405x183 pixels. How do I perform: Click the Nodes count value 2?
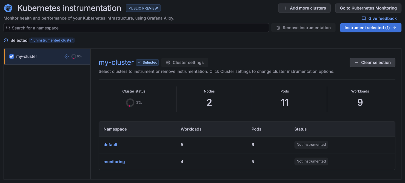209,102
